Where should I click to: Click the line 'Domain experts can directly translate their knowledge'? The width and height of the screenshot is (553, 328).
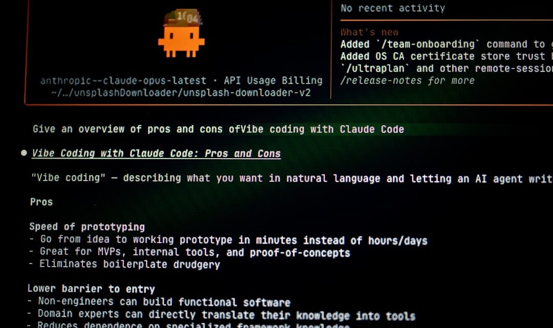[222, 315]
